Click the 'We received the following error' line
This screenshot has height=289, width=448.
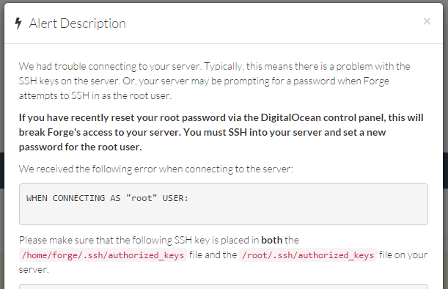point(156,169)
